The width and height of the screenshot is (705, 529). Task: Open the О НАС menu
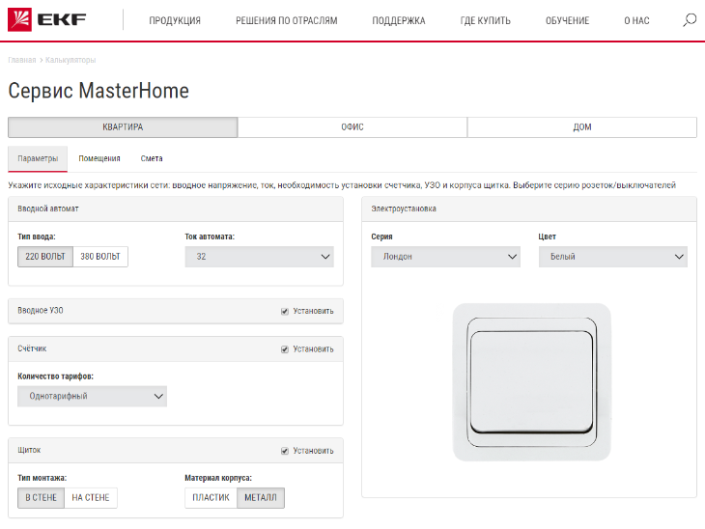coord(636,20)
